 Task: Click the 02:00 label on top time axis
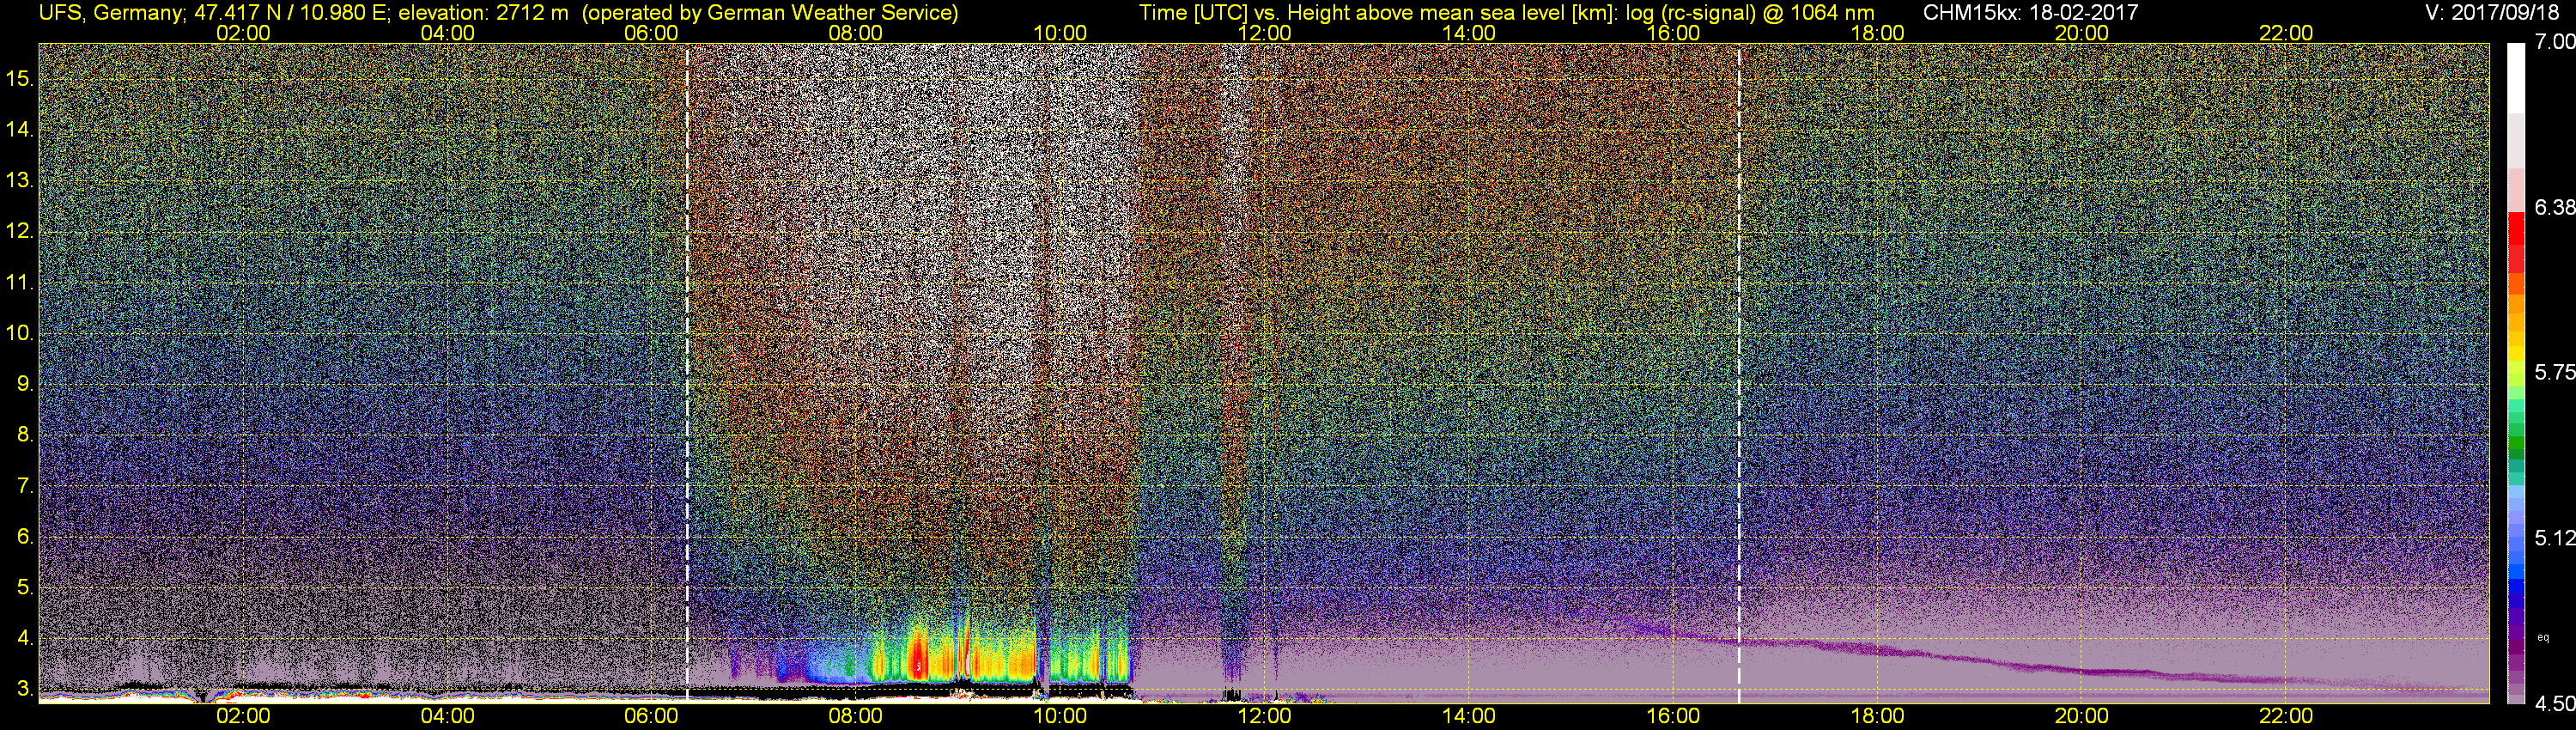pos(243,32)
